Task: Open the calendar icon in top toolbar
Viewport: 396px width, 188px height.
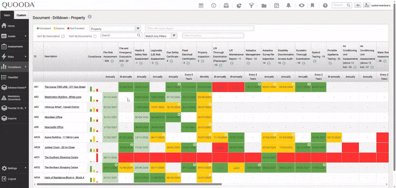Action: click(x=201, y=5)
